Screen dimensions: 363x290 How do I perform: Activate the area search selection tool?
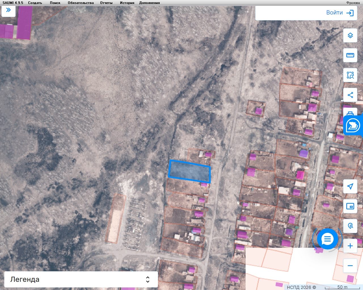point(350,75)
